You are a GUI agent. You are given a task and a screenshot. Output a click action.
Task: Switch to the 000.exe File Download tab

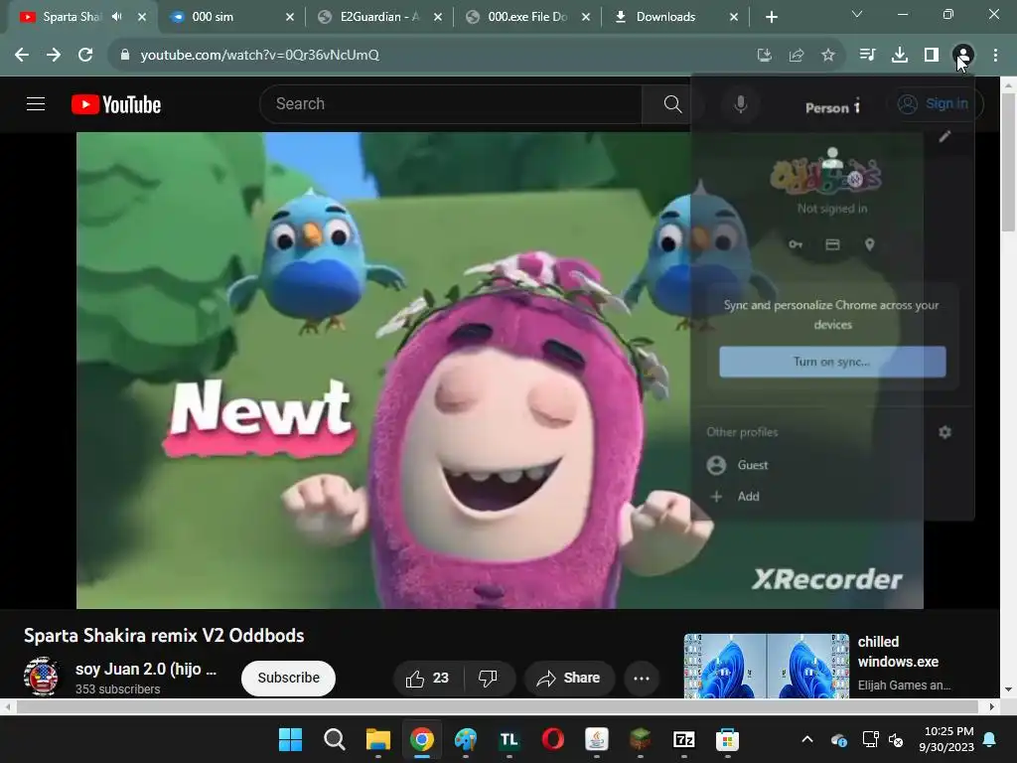click(x=527, y=17)
